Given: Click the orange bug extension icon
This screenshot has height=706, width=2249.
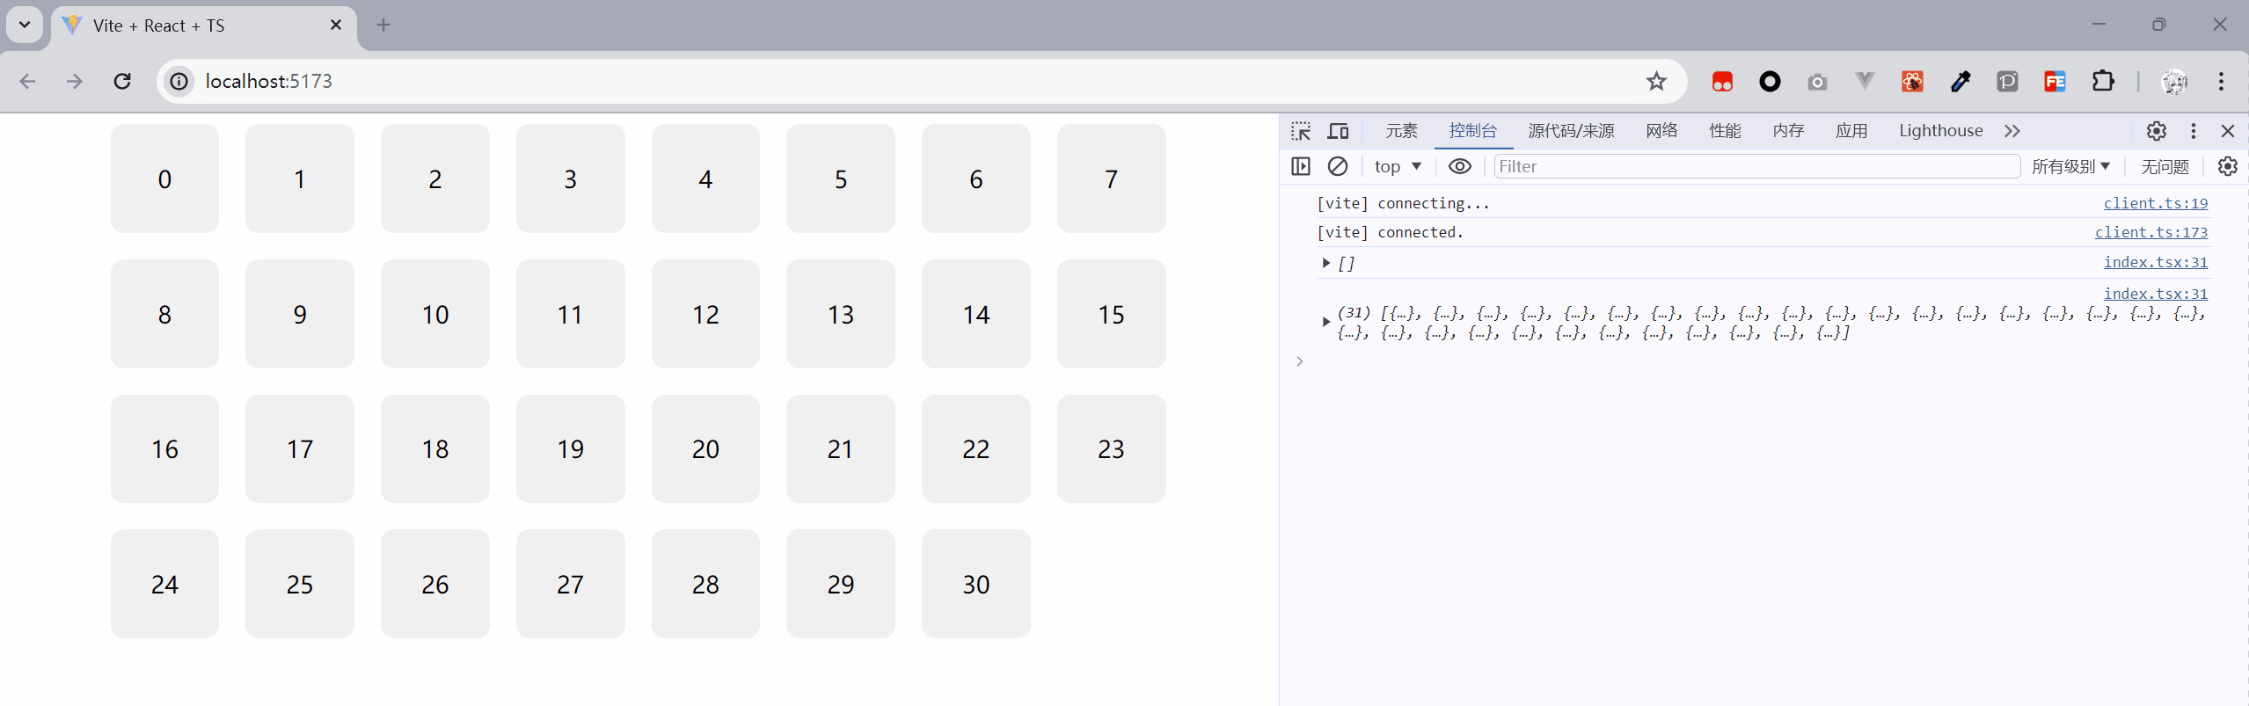Looking at the screenshot, I should click(x=1912, y=82).
